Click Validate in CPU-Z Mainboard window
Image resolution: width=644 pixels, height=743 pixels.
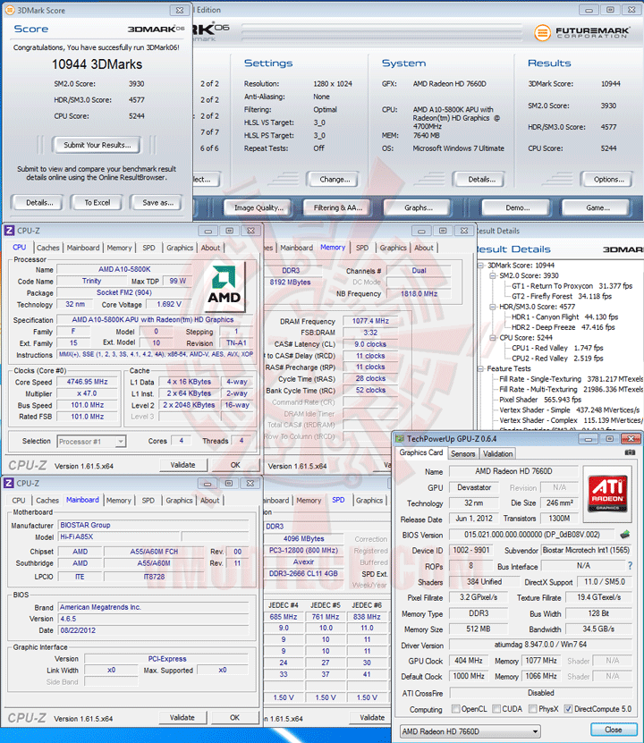pos(182,717)
